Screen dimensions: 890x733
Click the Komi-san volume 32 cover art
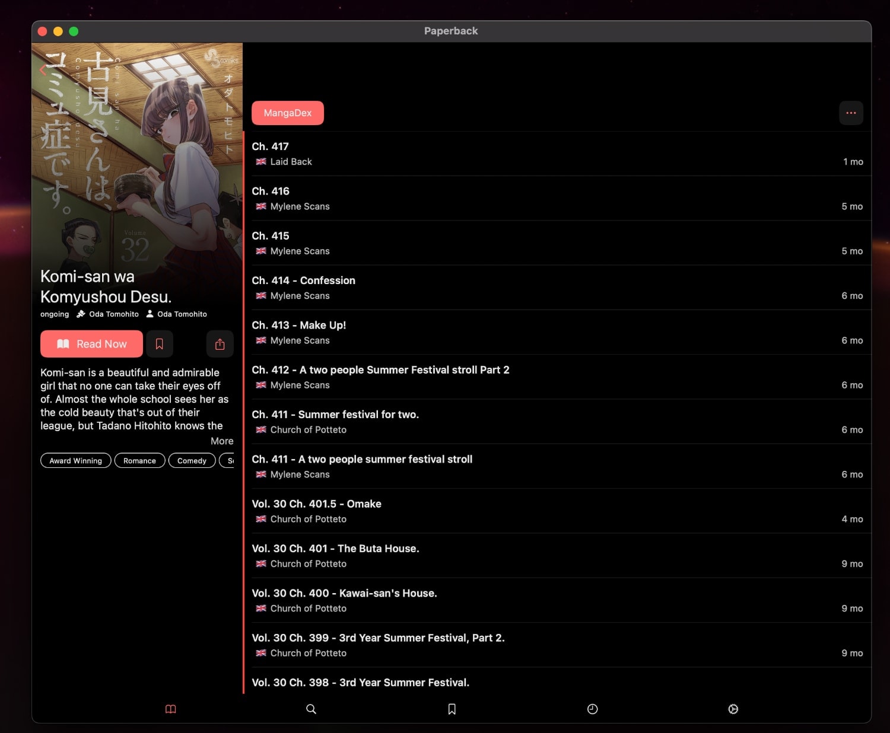[136, 148]
